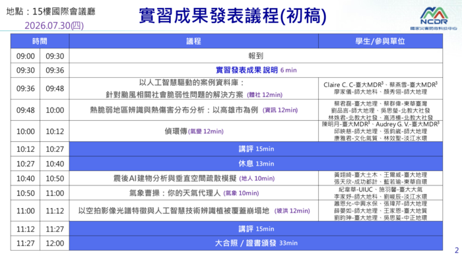
Task: Click the (氣象 10min) label
Action: pyautogui.click(x=241, y=193)
